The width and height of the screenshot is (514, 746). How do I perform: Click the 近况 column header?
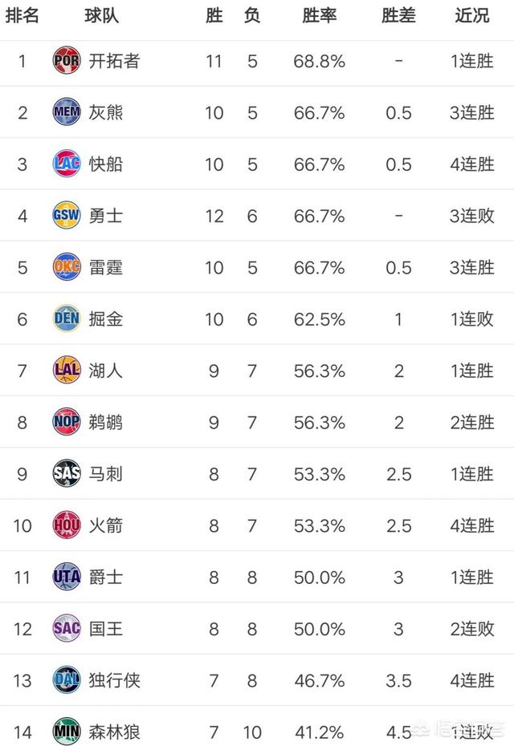click(472, 16)
